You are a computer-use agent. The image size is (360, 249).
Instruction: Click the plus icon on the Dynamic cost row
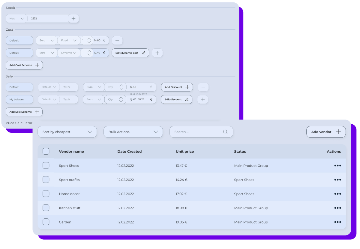pos(157,53)
